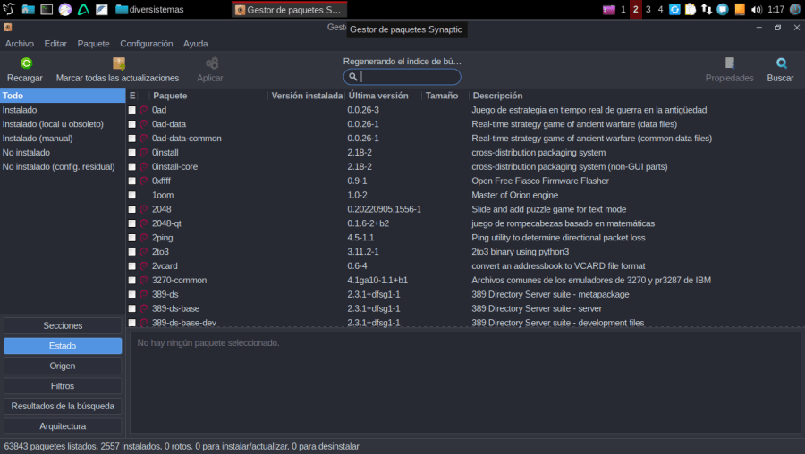Screen dimensions: 805x454
Task: Sort by Última versión column header
Action: 378,96
